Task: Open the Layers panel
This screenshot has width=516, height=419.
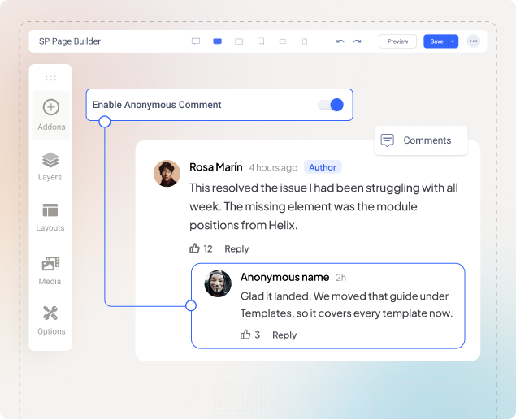Action: (x=50, y=166)
